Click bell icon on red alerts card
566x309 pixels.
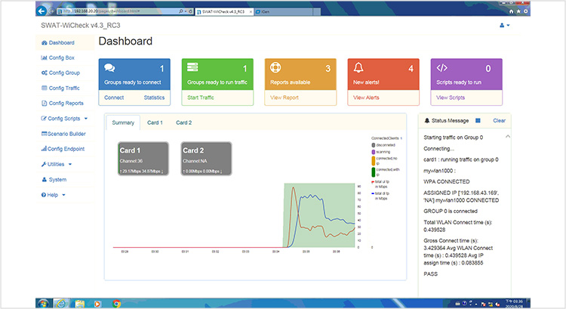coord(358,67)
